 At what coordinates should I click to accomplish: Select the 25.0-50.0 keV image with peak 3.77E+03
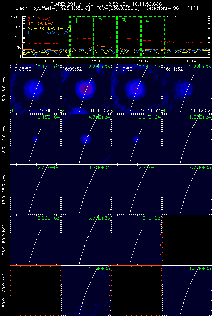86,240
